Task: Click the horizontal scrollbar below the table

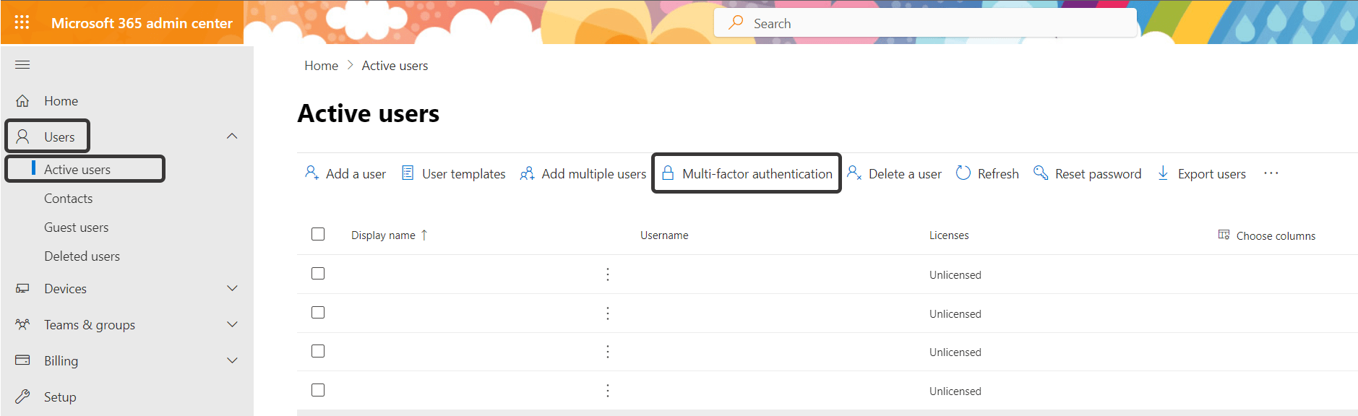Action: 828,413
